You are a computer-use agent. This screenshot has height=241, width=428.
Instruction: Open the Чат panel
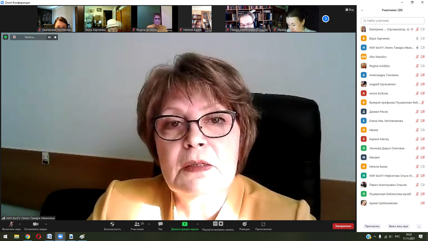coord(160,226)
